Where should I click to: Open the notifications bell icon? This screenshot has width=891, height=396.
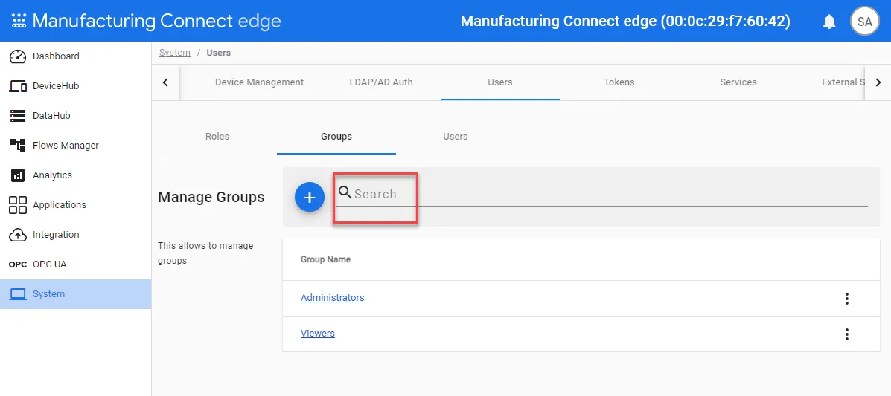pos(829,22)
